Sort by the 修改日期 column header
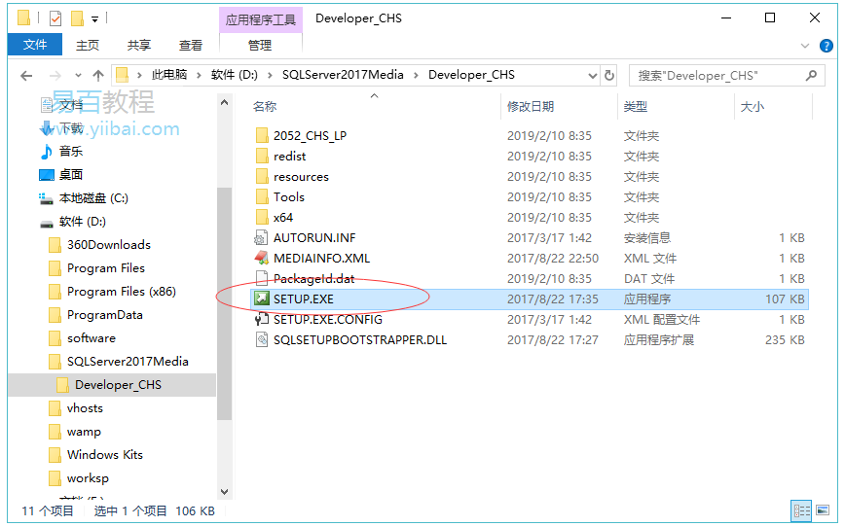The image size is (845, 527). (531, 107)
